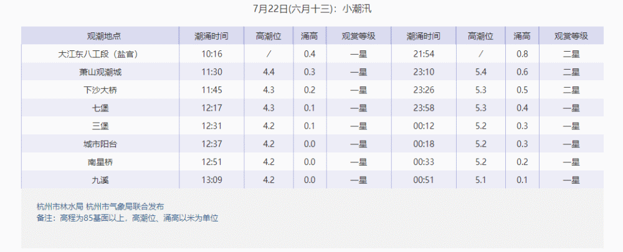623x252 pixels.
Task: Select location '下沙大桥'
Action: (x=100, y=90)
